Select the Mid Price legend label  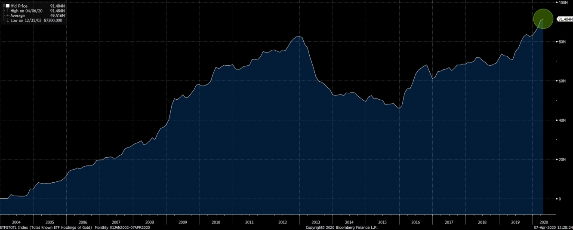19,6
